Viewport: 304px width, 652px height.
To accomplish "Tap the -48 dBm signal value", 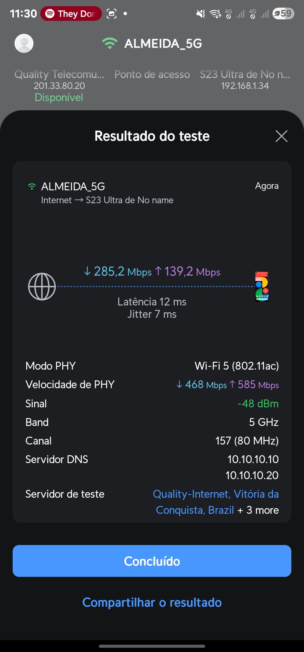I will (258, 404).
